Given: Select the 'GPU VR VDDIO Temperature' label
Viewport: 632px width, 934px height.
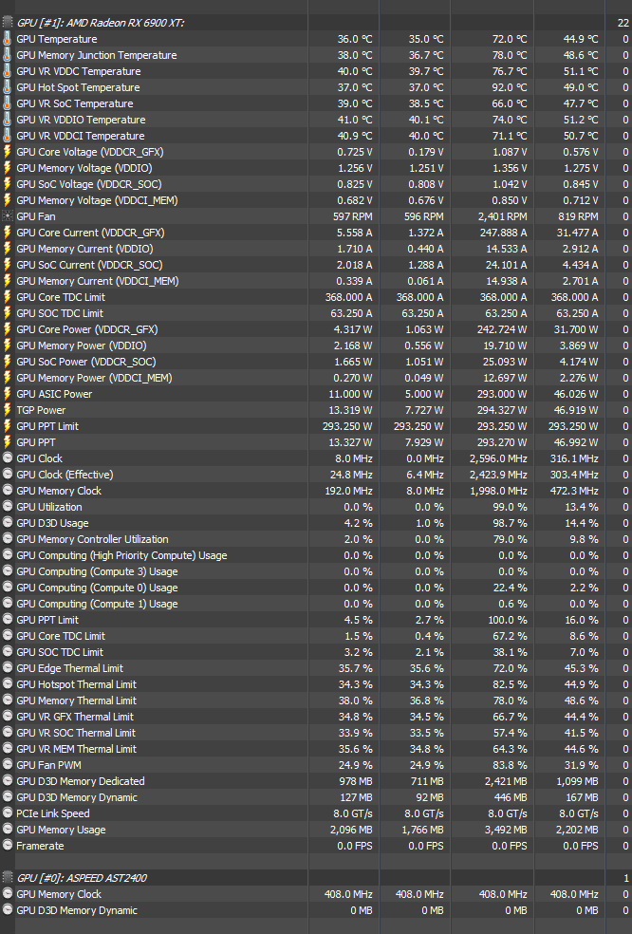Looking at the screenshot, I should [x=81, y=120].
